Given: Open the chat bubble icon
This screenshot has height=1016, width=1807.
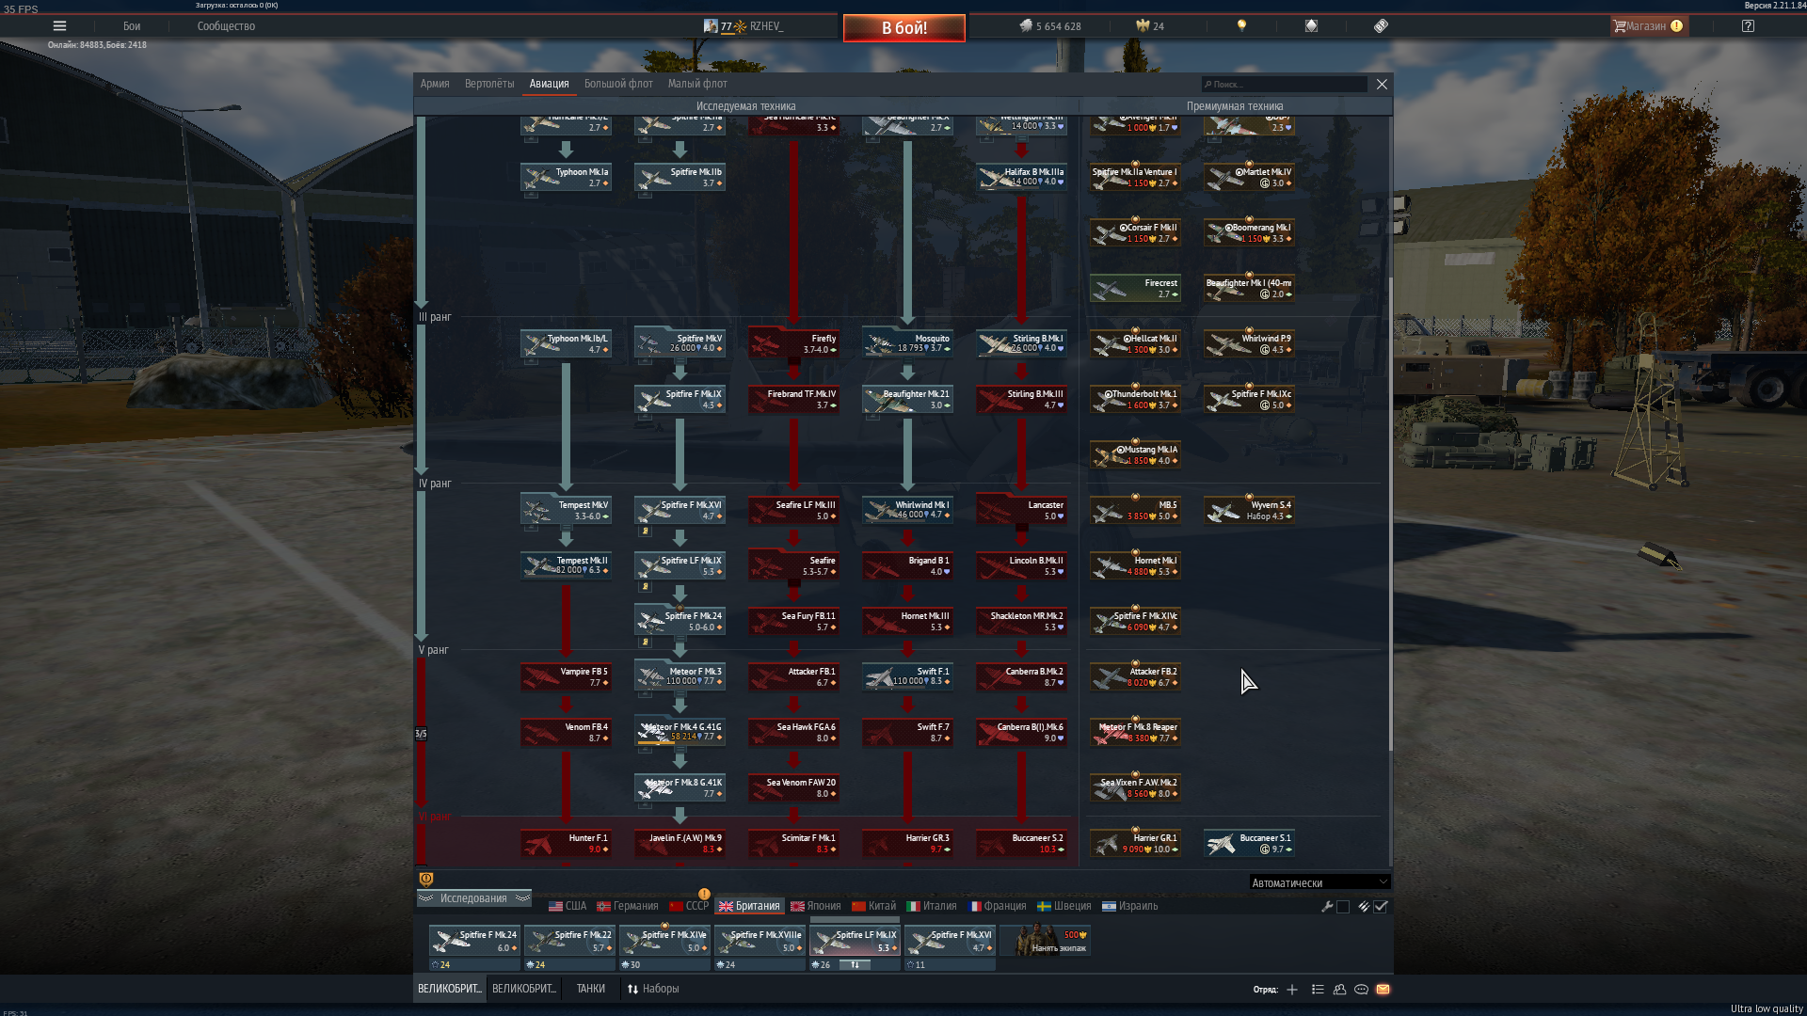Looking at the screenshot, I should coord(1361,990).
